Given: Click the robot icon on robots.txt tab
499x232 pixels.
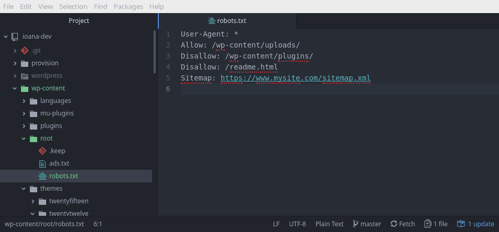Looking at the screenshot, I should coord(212,21).
